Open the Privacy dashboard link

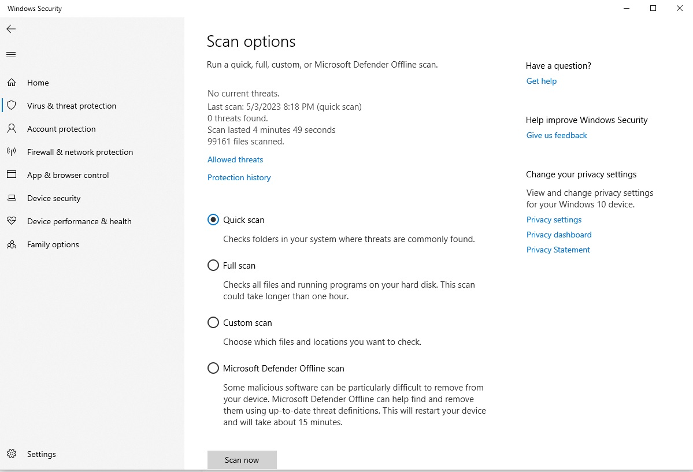coord(559,235)
